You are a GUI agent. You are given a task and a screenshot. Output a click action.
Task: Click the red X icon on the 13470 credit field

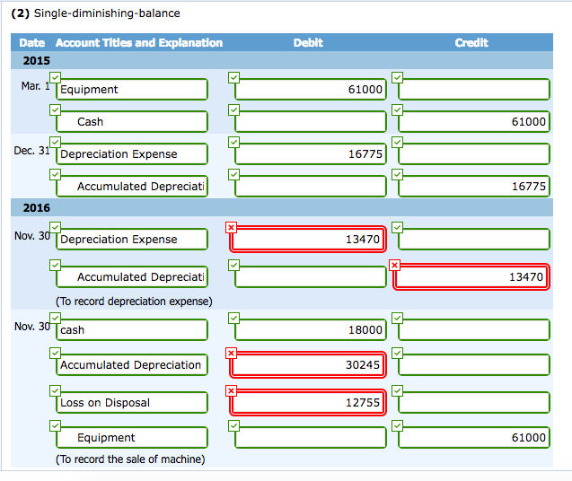396,265
